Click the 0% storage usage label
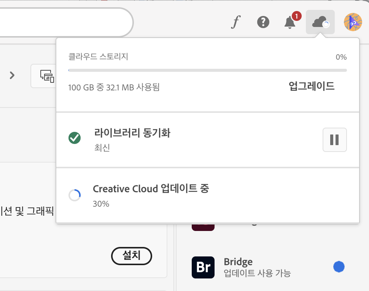The width and height of the screenshot is (369, 291). [342, 57]
